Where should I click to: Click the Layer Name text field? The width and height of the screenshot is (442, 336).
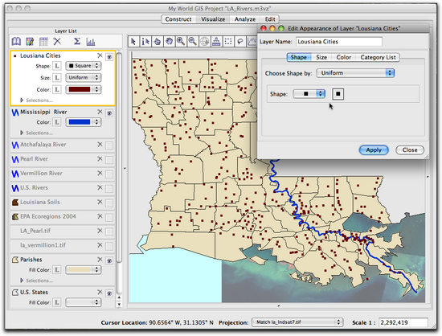pos(339,42)
